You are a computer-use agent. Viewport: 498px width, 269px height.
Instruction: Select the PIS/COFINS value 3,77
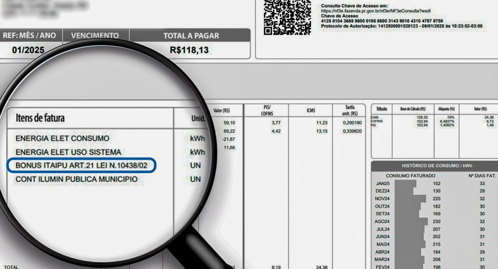tap(276, 123)
